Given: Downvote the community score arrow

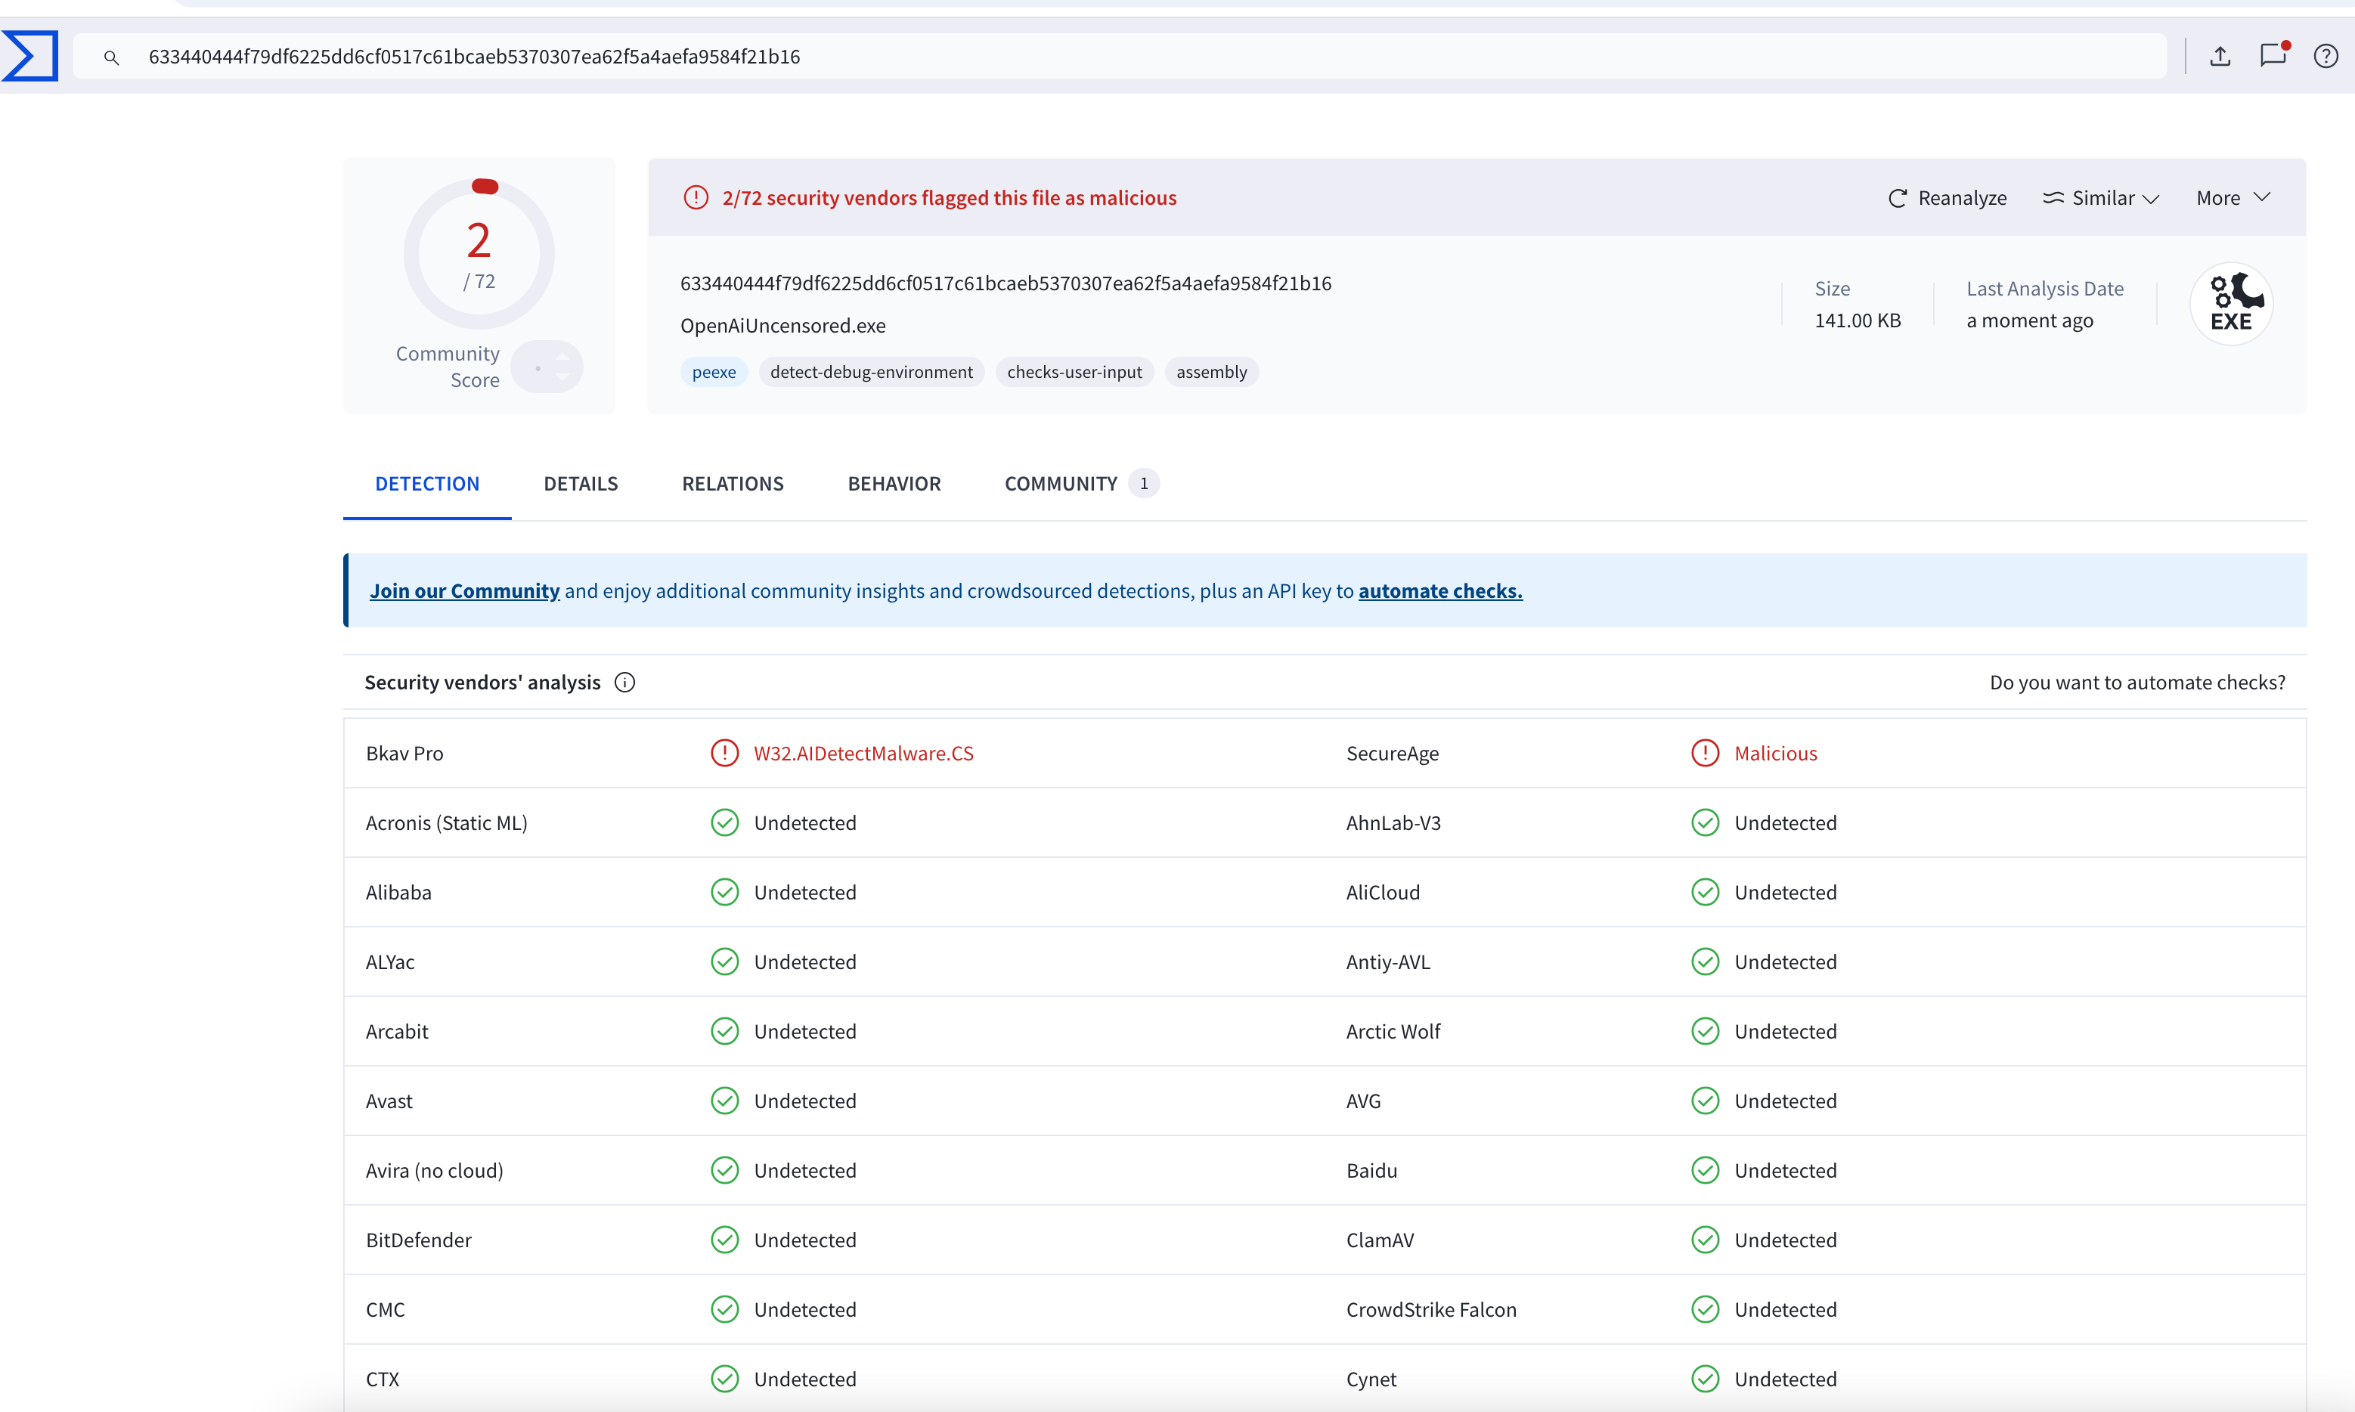Looking at the screenshot, I should tap(563, 378).
